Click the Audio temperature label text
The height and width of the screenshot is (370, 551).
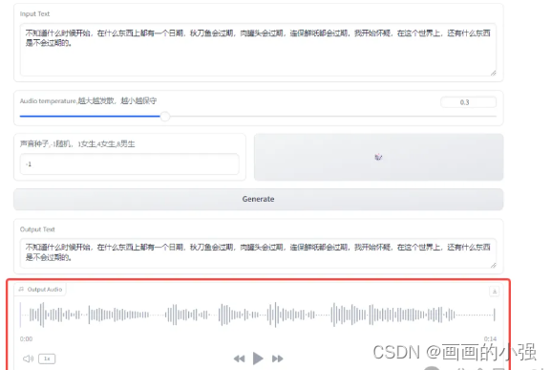tap(88, 101)
